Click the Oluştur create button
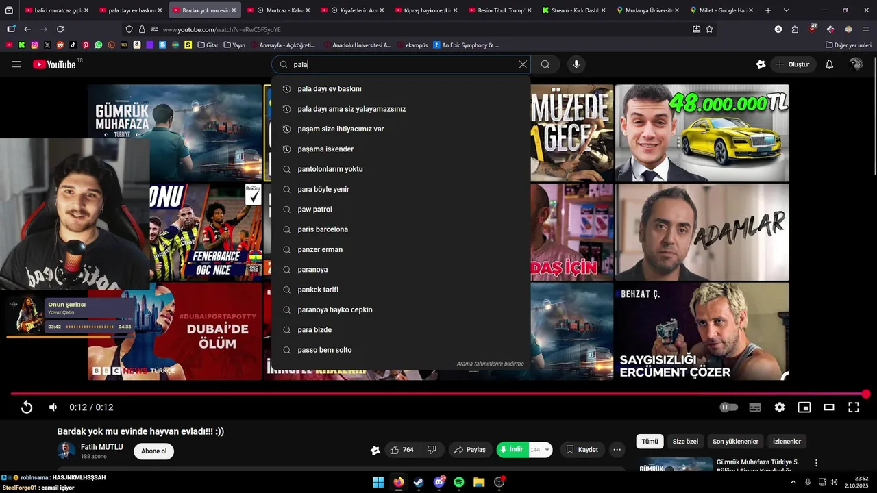The height and width of the screenshot is (493, 877). click(792, 64)
